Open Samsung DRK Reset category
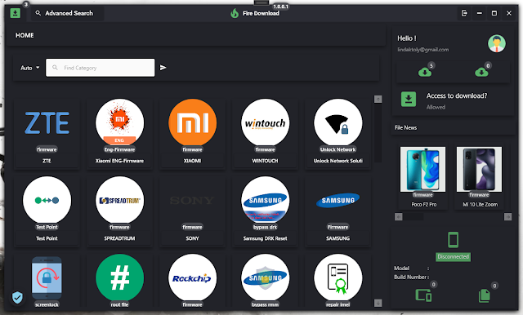523x315 pixels. tap(265, 211)
